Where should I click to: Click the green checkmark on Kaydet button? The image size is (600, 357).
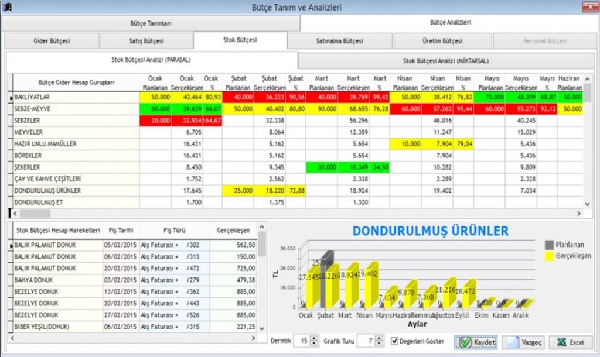point(465,342)
